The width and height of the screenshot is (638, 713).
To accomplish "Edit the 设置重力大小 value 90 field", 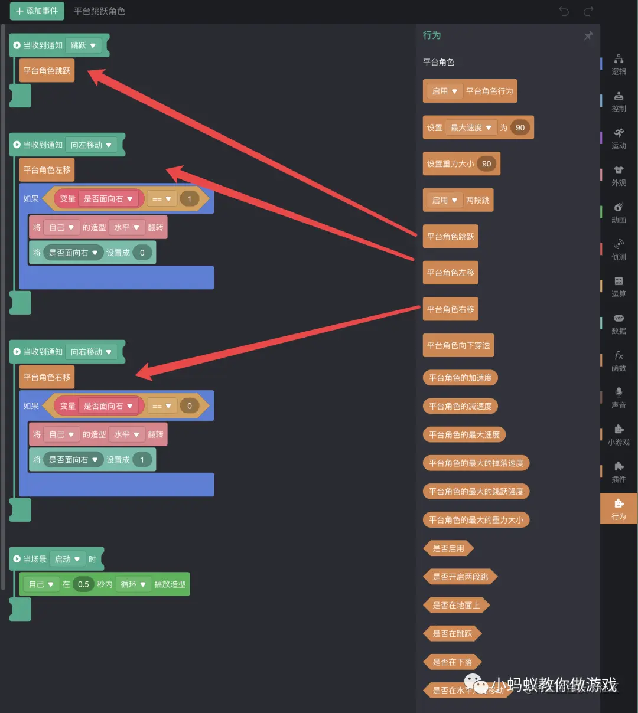I will coord(486,164).
